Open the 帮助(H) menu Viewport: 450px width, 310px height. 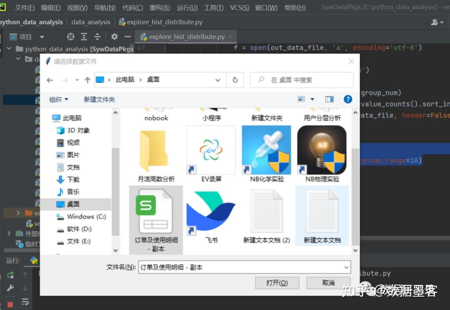tap(295, 8)
